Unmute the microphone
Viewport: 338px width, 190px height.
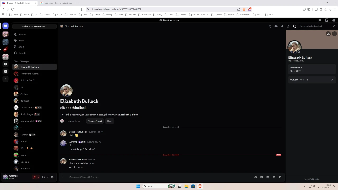[x=34, y=177]
